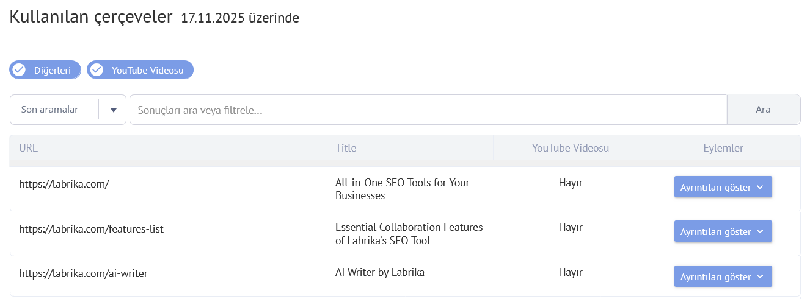Open the labrika.com/features-list URL
810x299 pixels.
91,229
